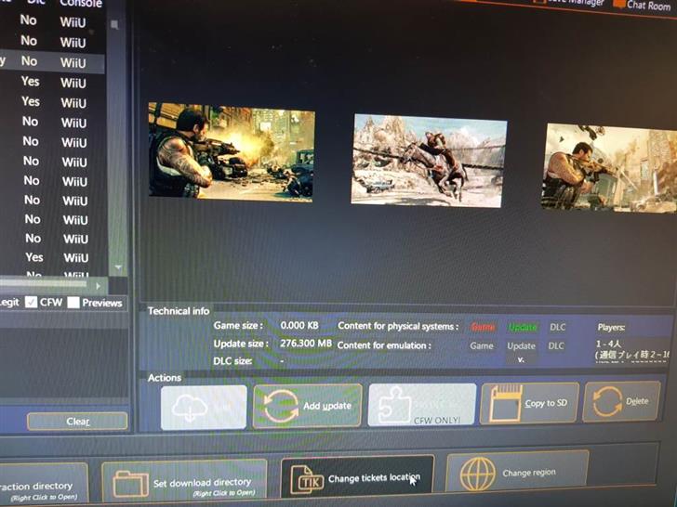Click the green Update badge for physical systems
677x507 pixels.
coord(523,328)
